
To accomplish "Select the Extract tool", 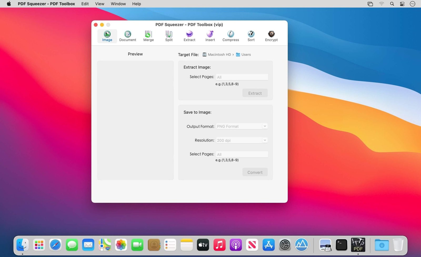I will click(189, 36).
